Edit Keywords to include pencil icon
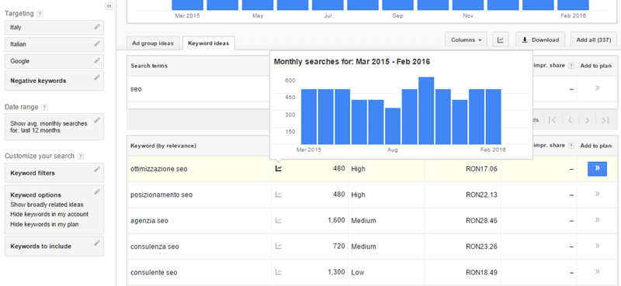This screenshot has height=286, width=621. (x=97, y=243)
